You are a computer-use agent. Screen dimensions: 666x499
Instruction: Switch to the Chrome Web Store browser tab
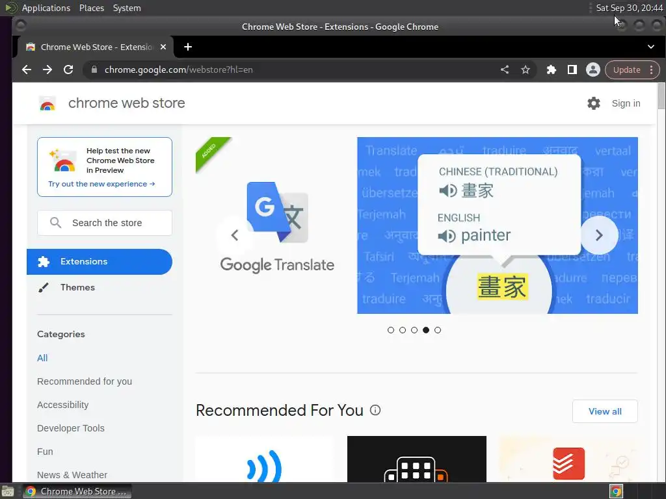[96, 47]
